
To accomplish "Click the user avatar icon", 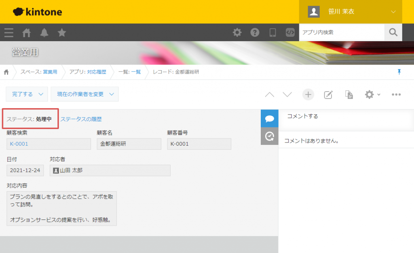I will click(x=314, y=12).
